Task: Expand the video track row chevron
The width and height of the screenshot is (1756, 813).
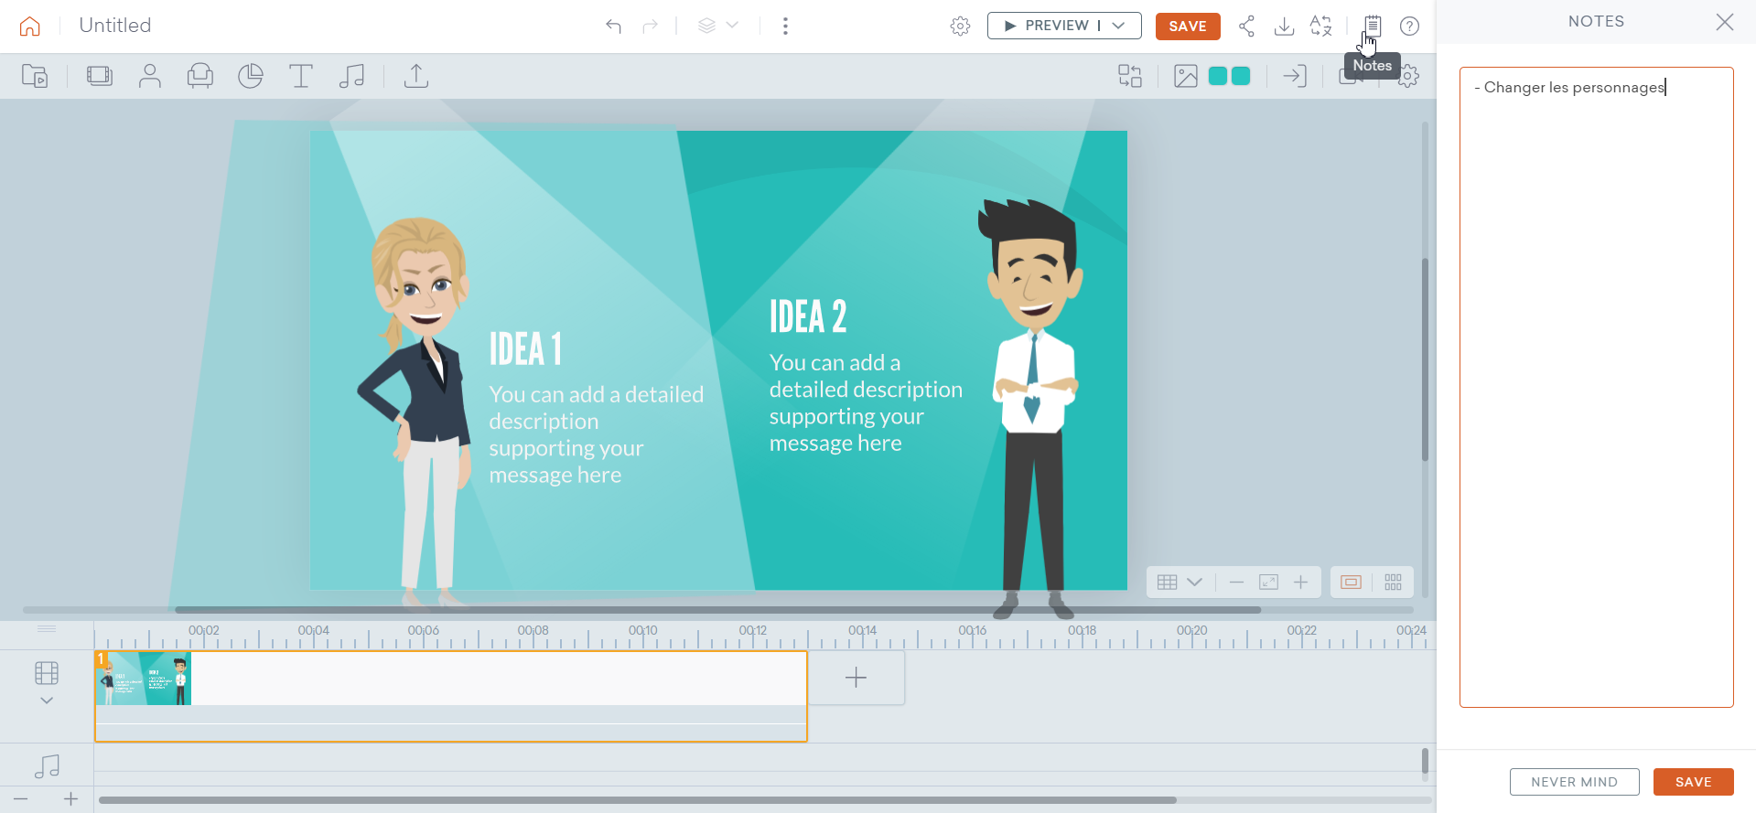Action: point(47,701)
